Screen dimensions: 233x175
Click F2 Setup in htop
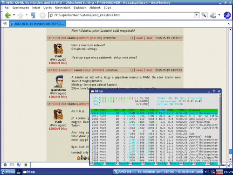[109, 163]
